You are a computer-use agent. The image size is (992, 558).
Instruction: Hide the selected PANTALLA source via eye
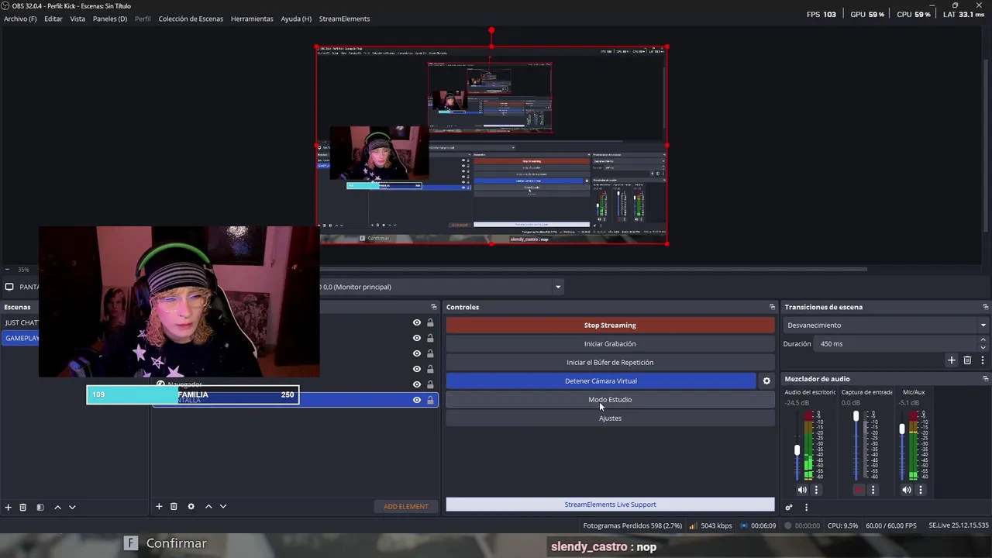coord(417,400)
